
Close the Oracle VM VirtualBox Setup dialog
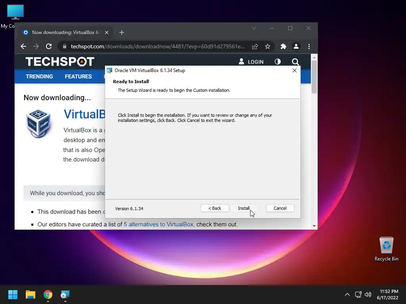point(295,70)
